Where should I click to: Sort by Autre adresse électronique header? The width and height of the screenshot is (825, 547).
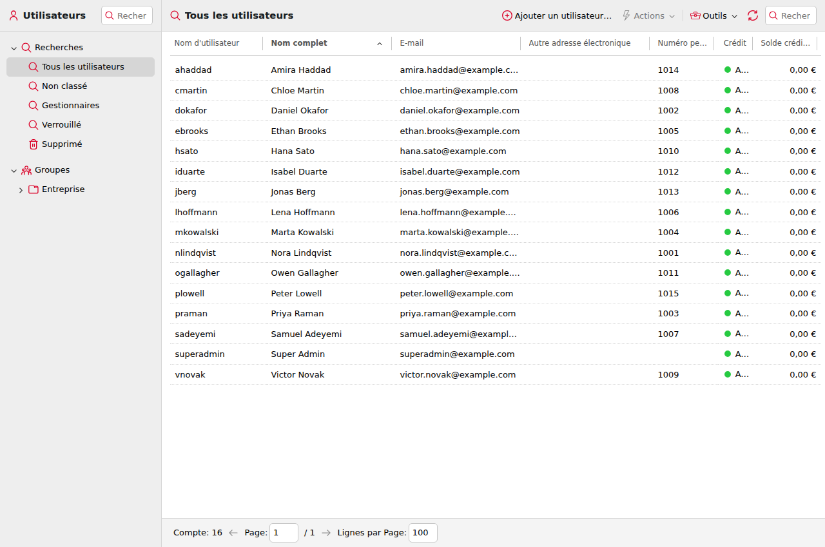[586, 43]
